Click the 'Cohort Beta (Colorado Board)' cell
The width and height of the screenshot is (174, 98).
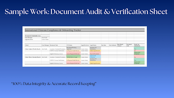coord(33,57)
